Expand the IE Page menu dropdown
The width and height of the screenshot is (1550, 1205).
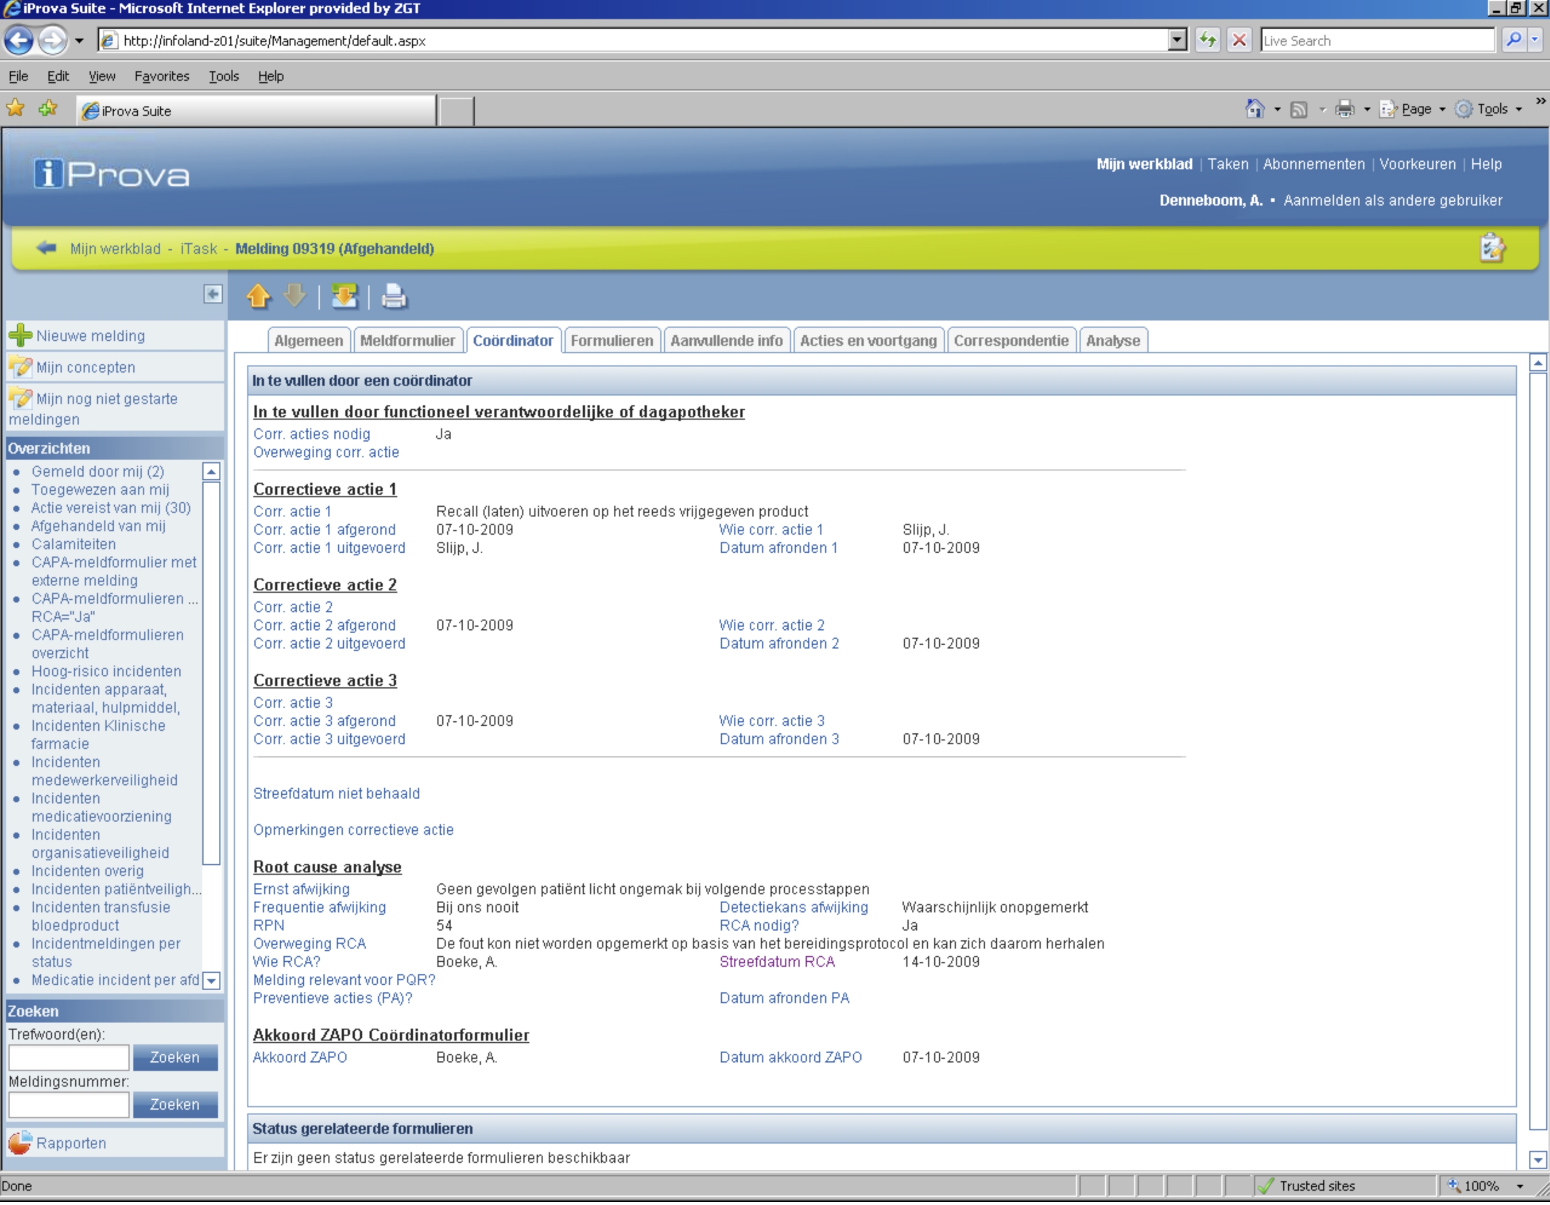tap(1442, 109)
